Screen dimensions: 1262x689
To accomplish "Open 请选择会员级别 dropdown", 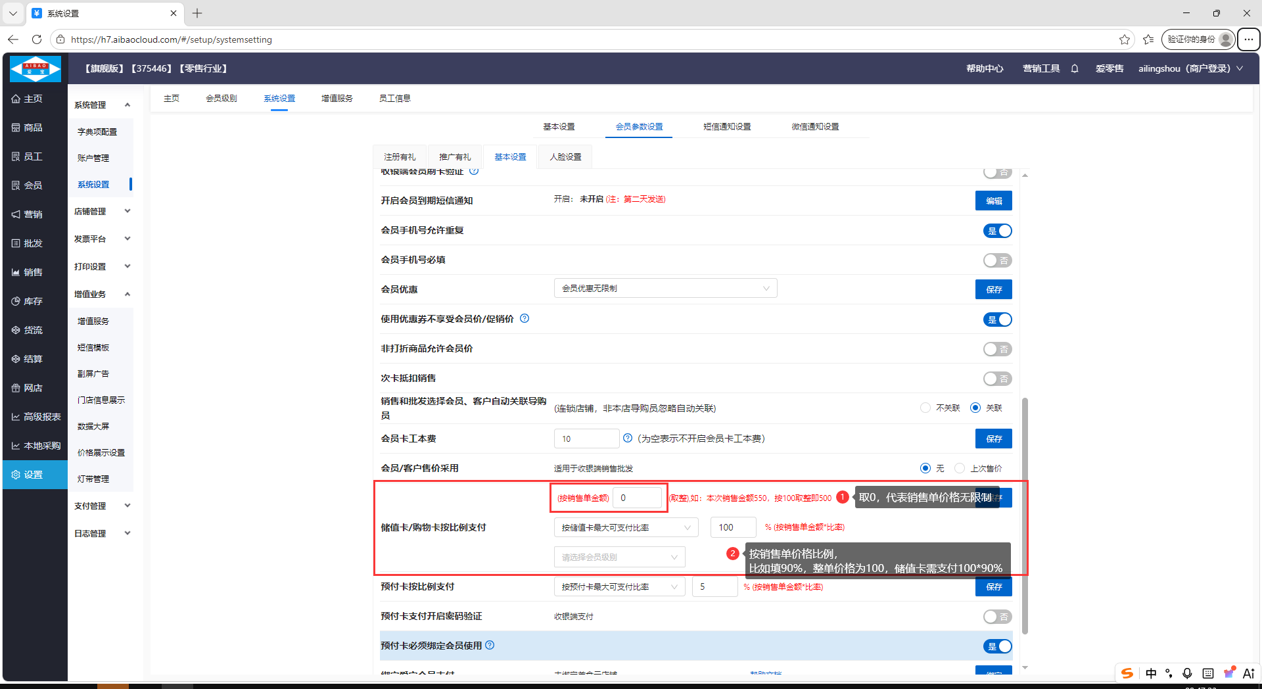I will [619, 557].
